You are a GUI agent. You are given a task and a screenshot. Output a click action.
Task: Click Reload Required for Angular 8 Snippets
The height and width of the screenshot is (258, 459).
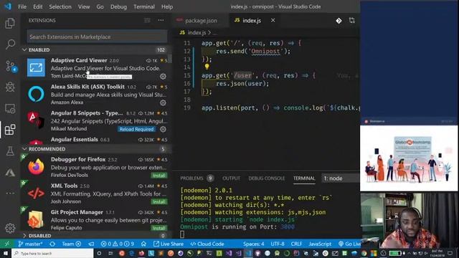click(x=136, y=129)
